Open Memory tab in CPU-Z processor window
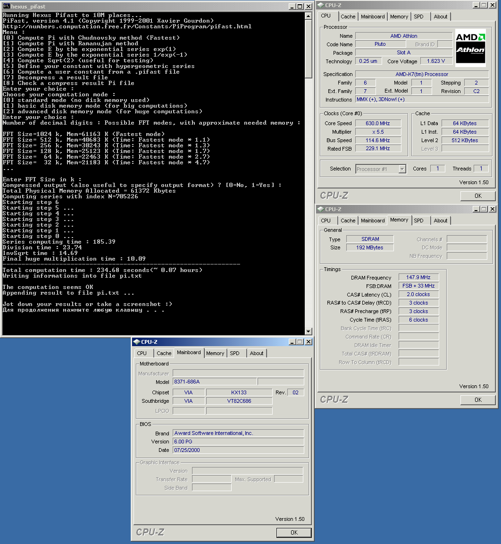The image size is (501, 544). [399, 17]
